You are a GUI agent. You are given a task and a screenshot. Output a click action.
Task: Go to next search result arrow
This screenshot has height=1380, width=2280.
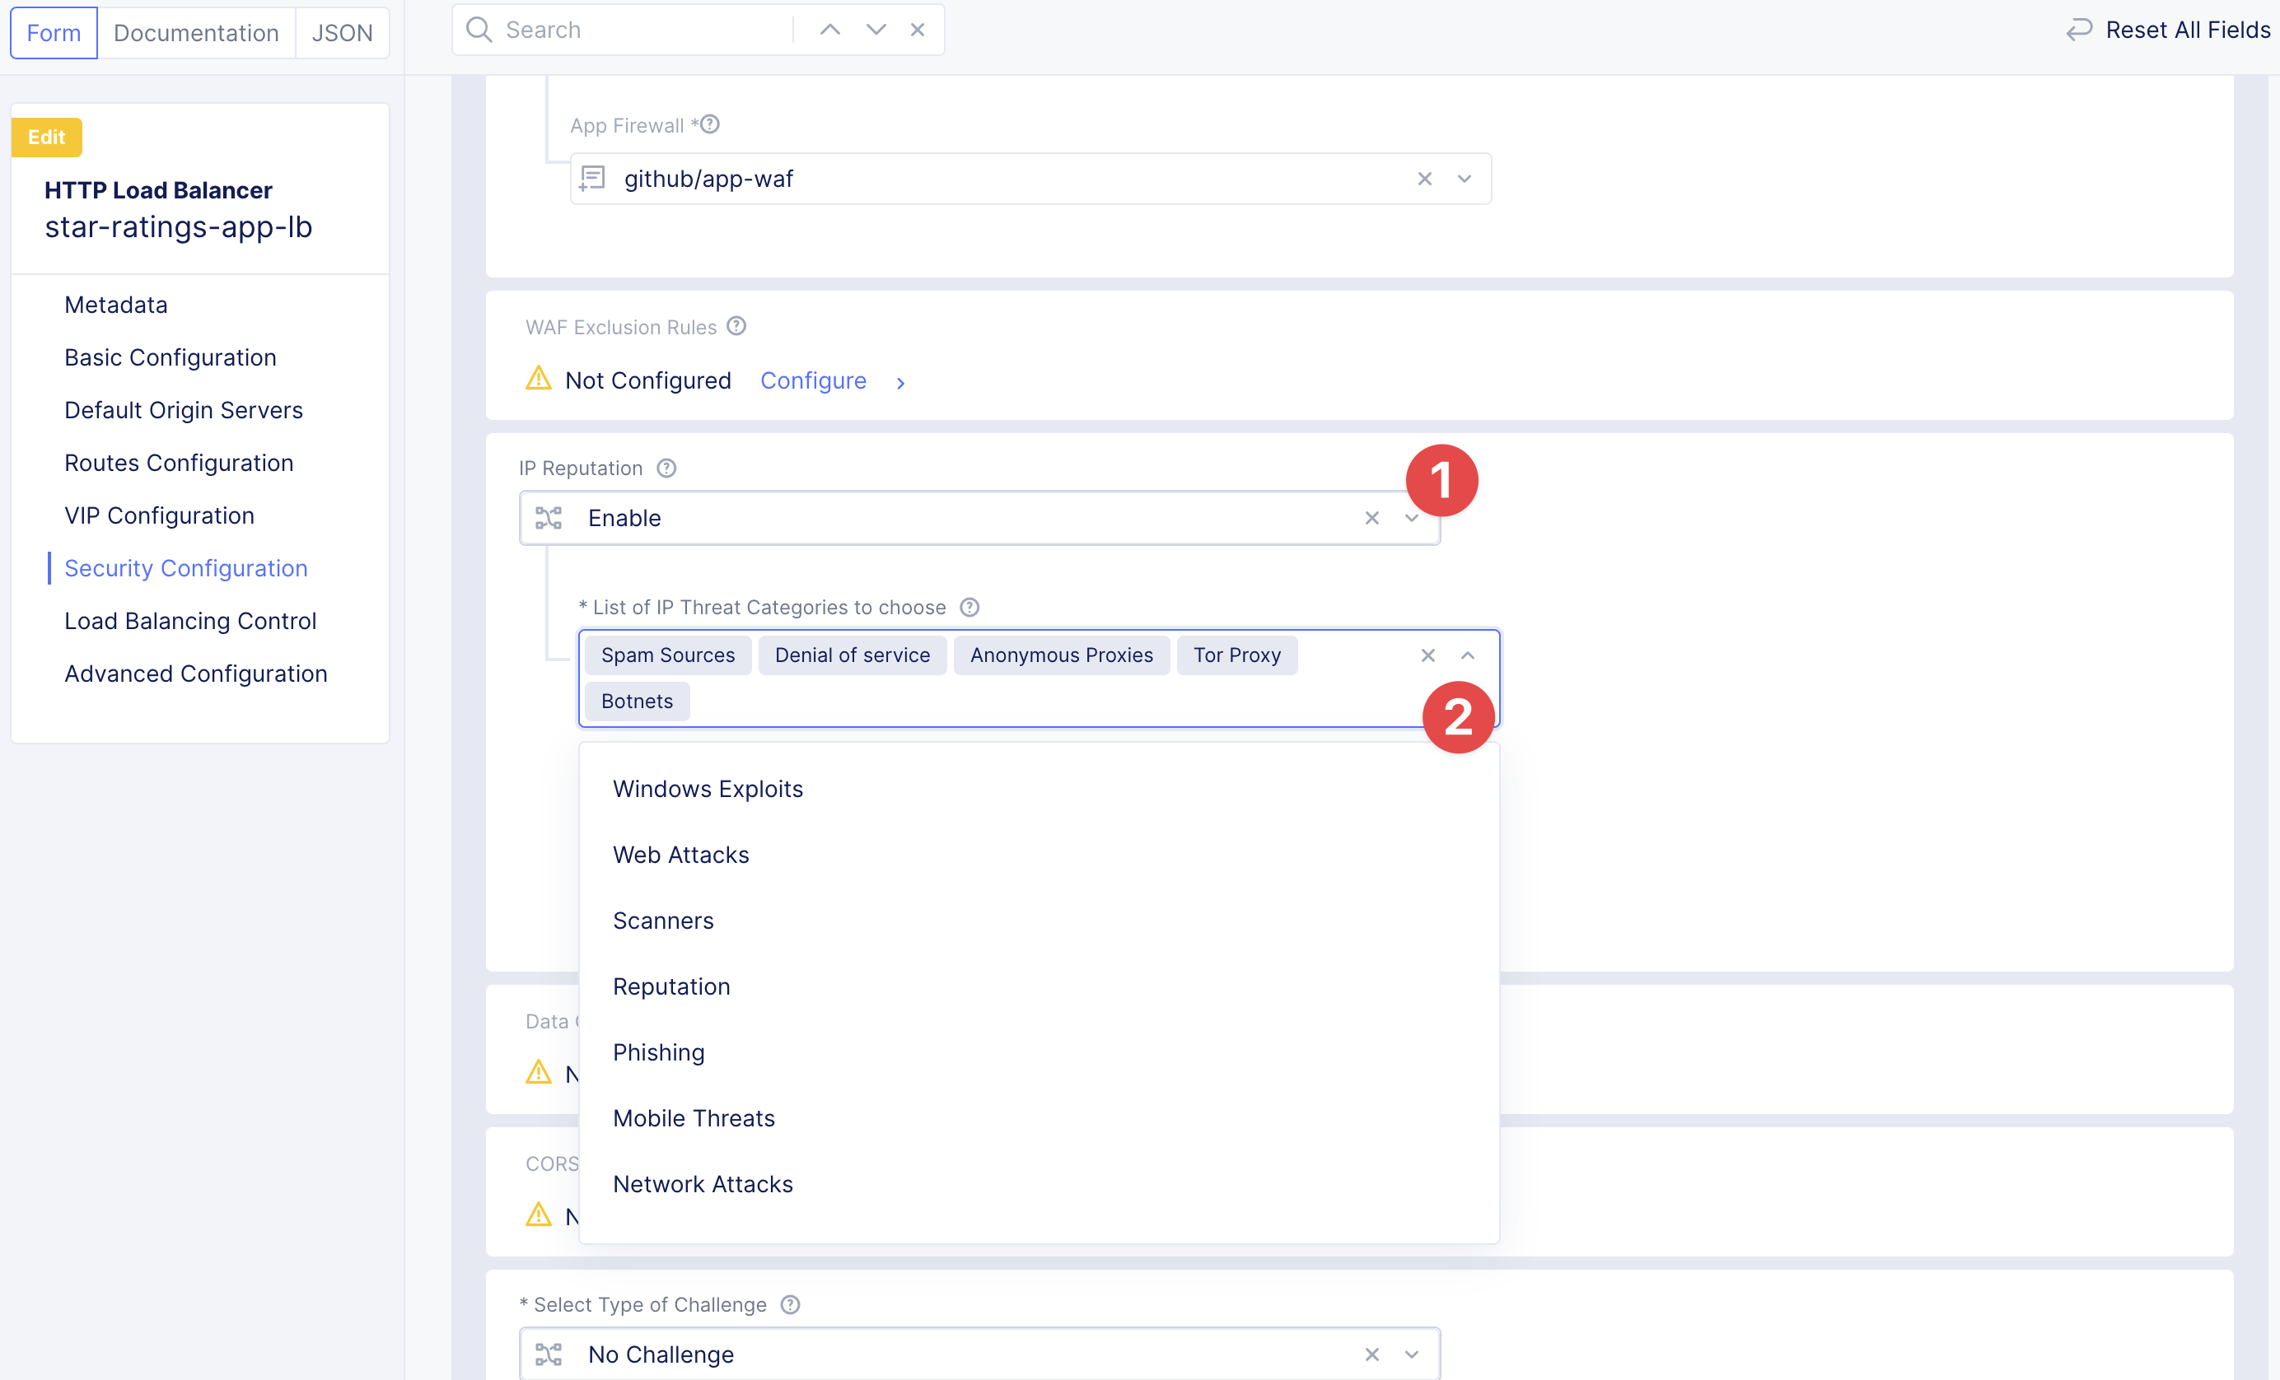[876, 30]
